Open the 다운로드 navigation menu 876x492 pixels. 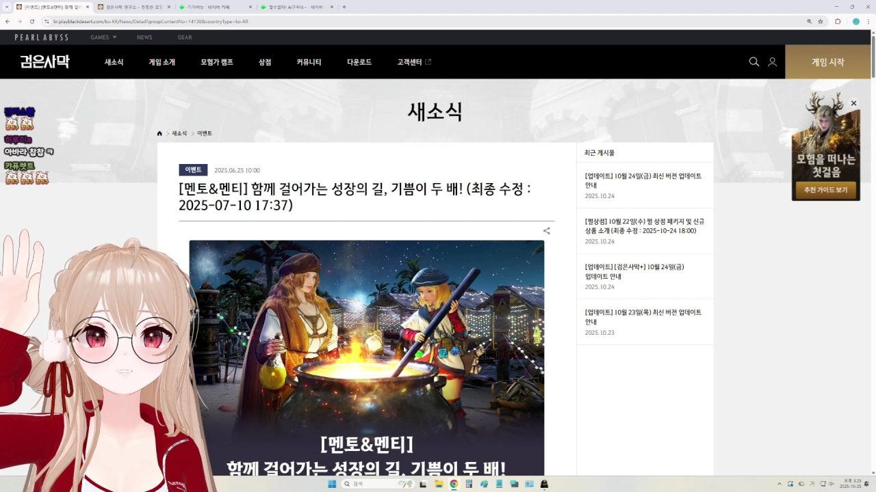tap(359, 62)
